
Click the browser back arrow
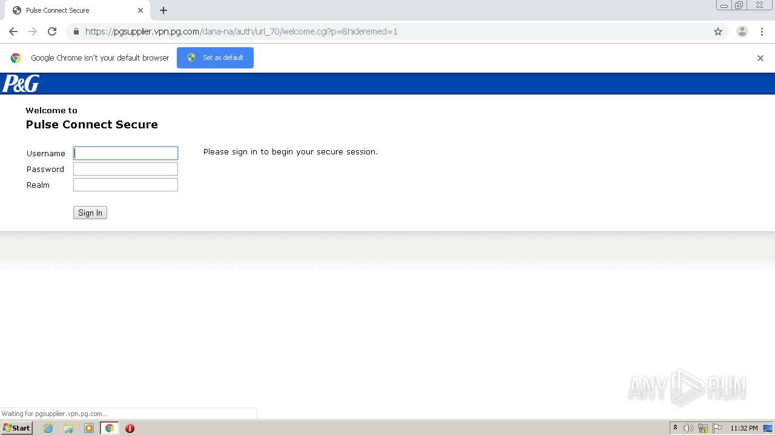coord(13,31)
